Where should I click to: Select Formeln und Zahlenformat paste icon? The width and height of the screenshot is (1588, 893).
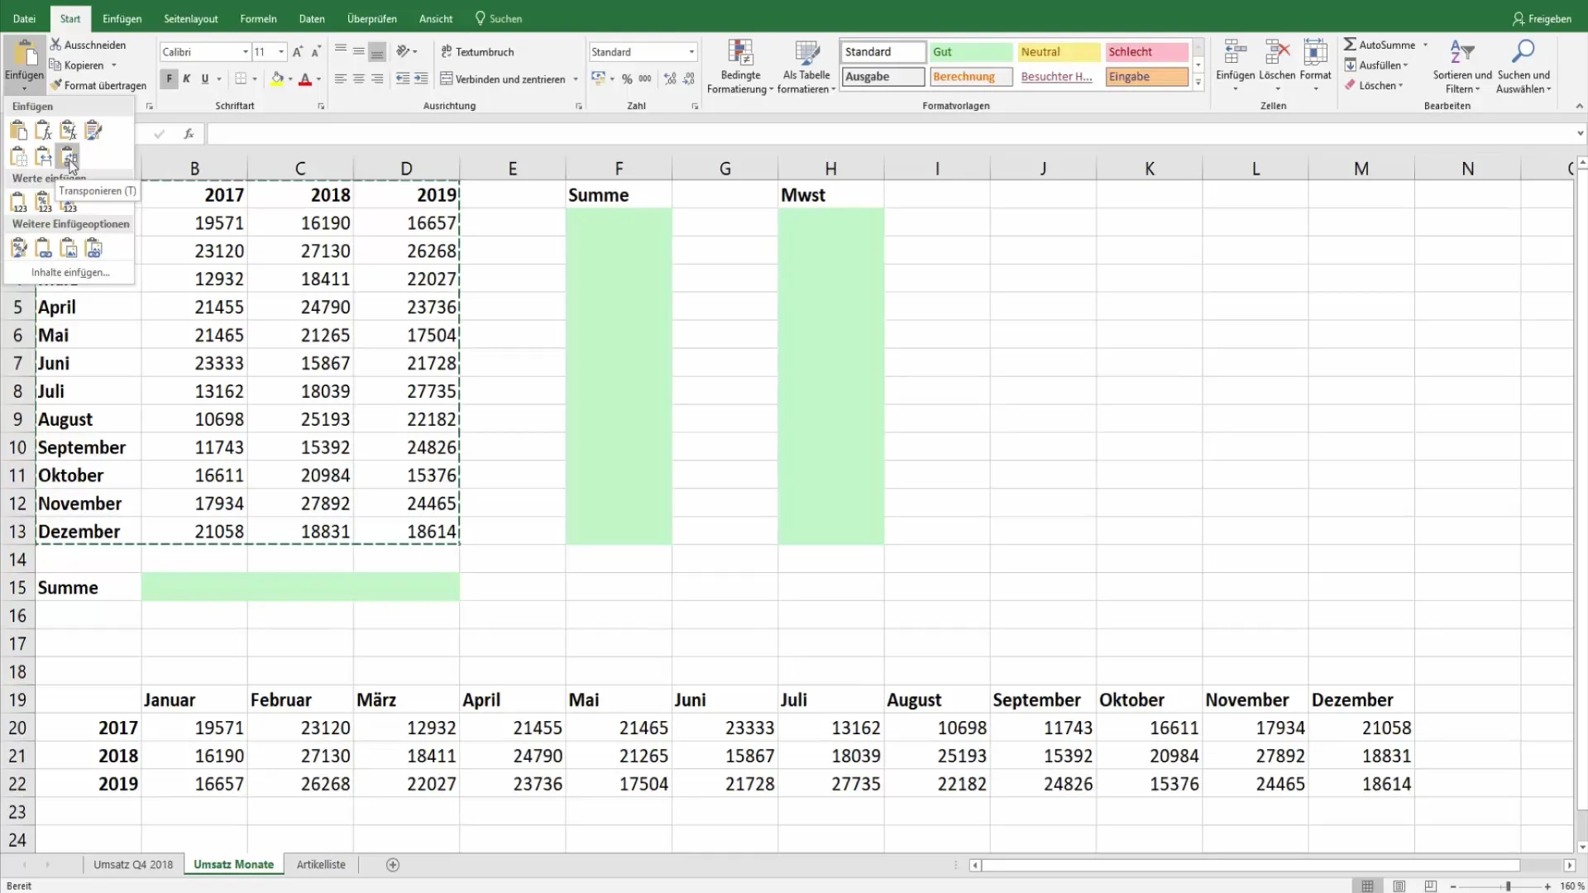click(x=69, y=130)
